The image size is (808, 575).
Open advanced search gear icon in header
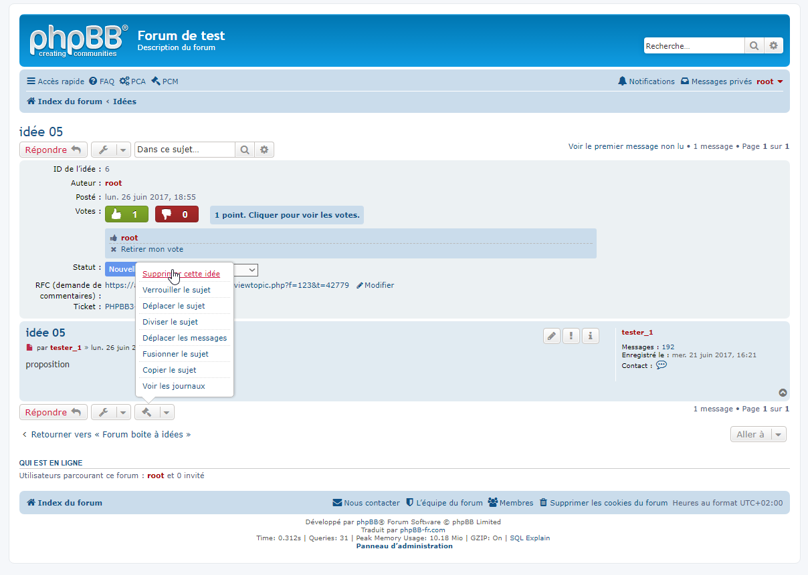click(x=773, y=46)
